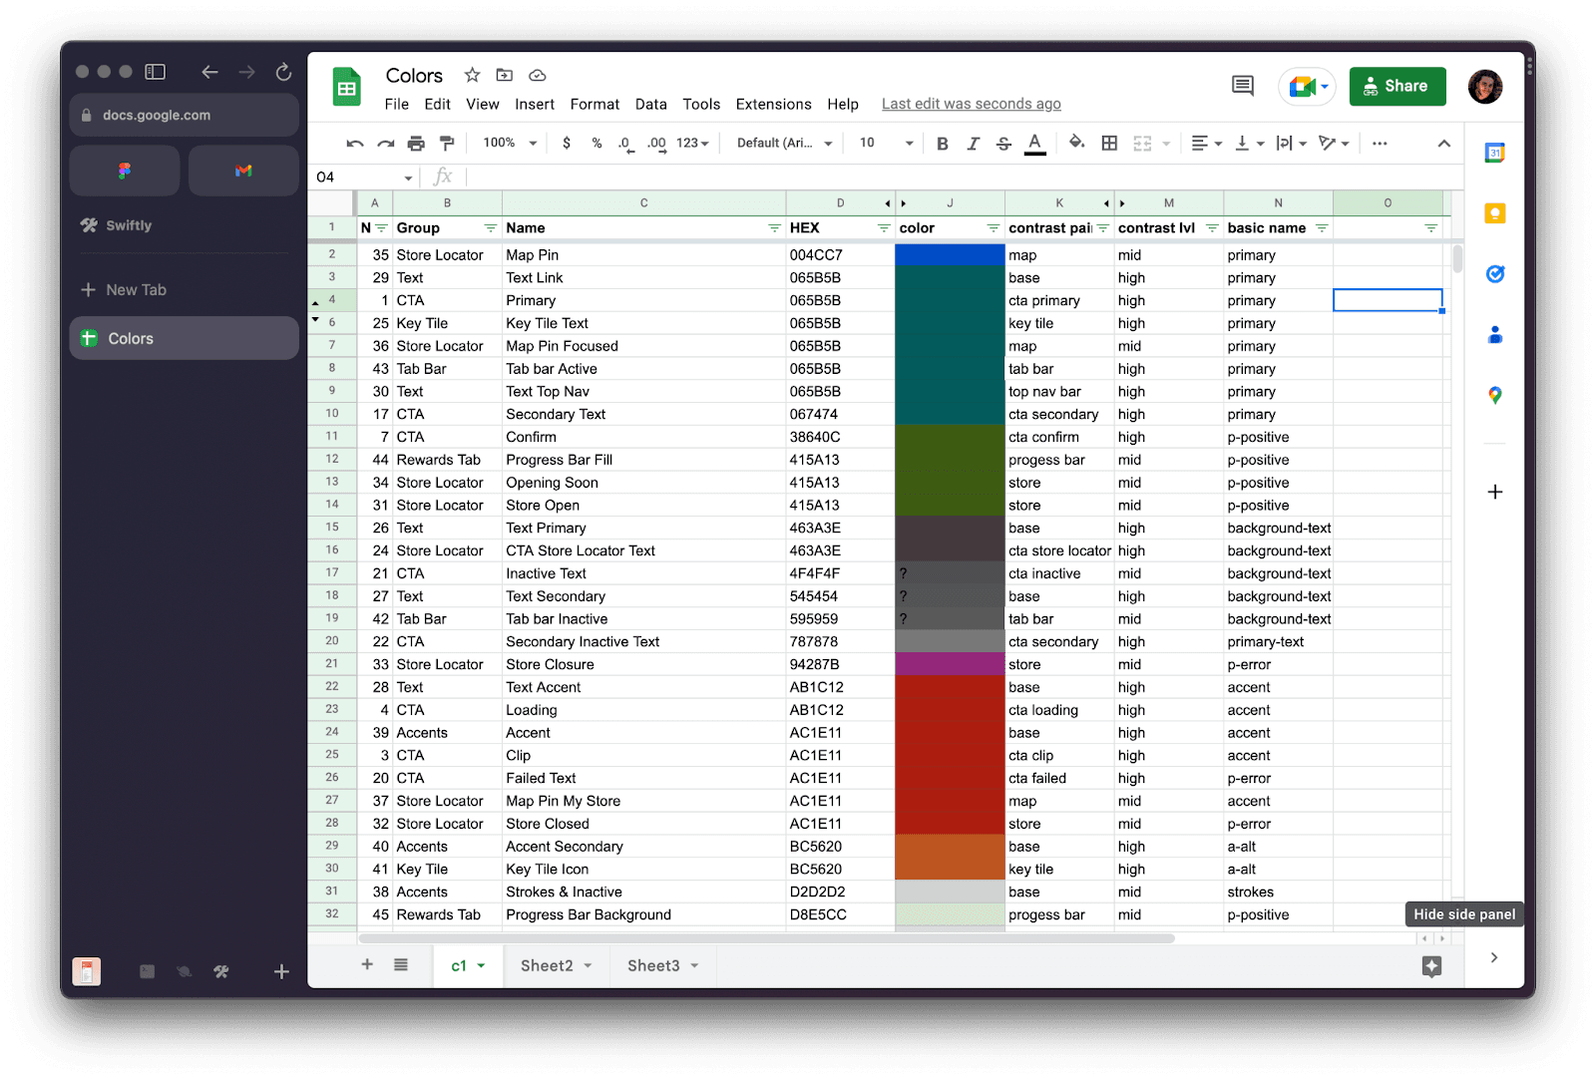Toggle the Group column filter

pyautogui.click(x=491, y=228)
